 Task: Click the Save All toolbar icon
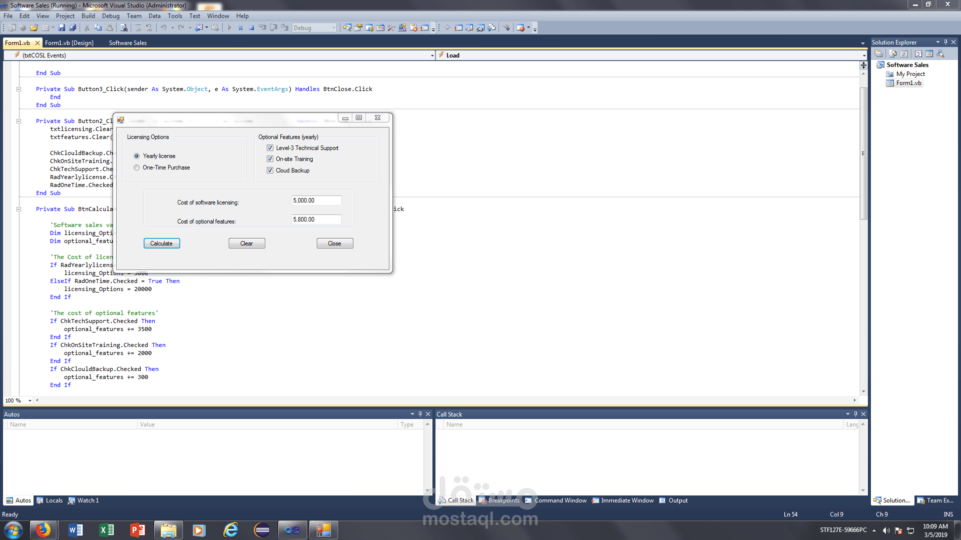pos(73,27)
